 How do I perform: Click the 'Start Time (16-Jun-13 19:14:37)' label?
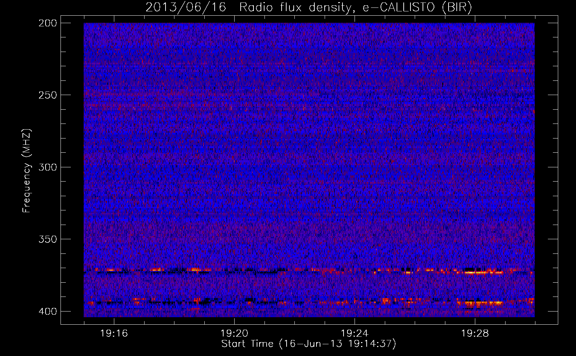309,344
